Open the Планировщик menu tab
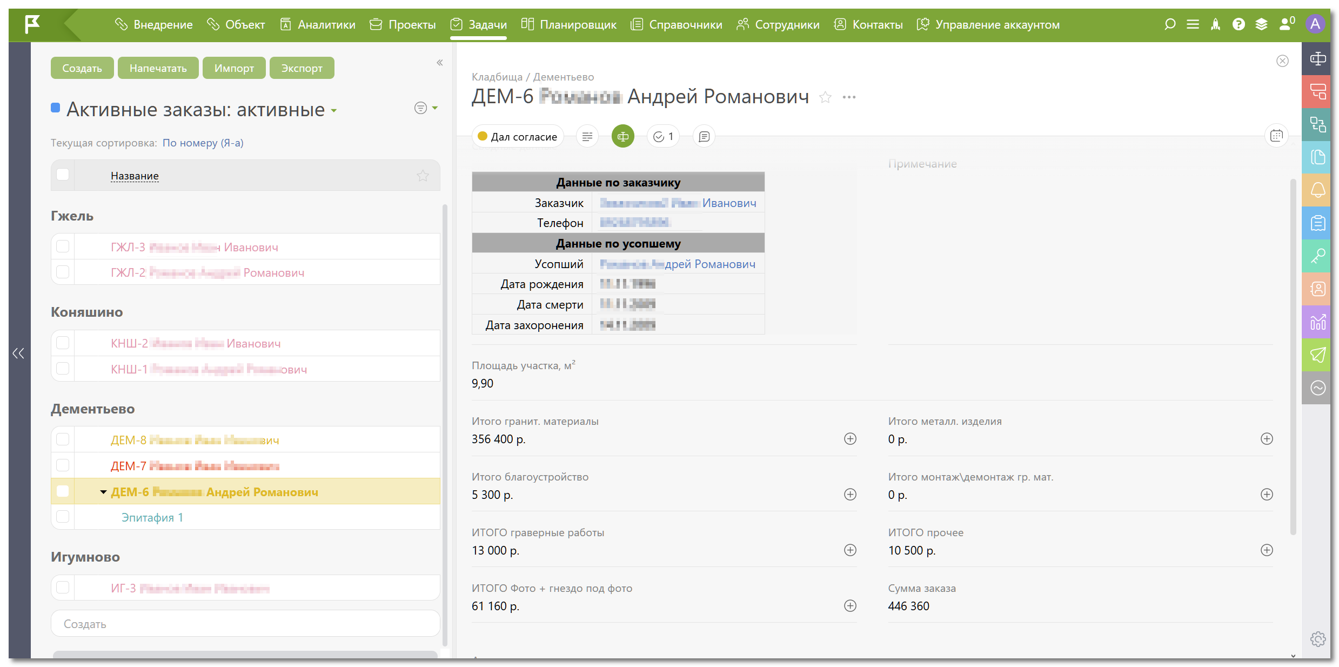 point(568,24)
